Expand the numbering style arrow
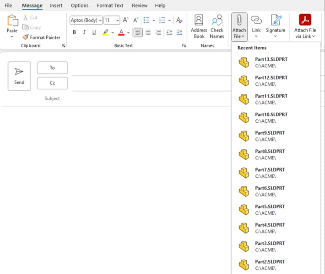This screenshot has width=325, height=274. [169, 20]
